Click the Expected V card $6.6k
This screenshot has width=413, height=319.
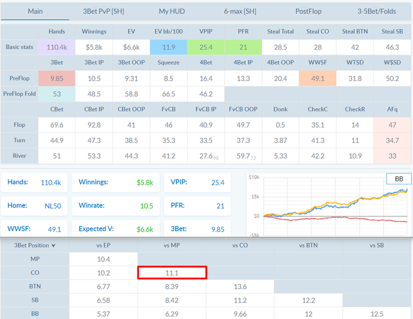pos(116,228)
